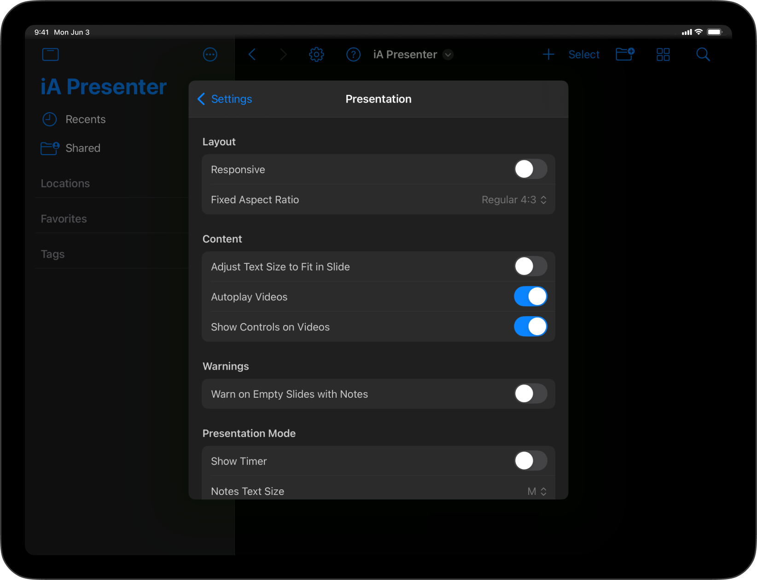This screenshot has height=580, width=757.
Task: Enable the Responsive layout switch
Action: pyautogui.click(x=530, y=169)
